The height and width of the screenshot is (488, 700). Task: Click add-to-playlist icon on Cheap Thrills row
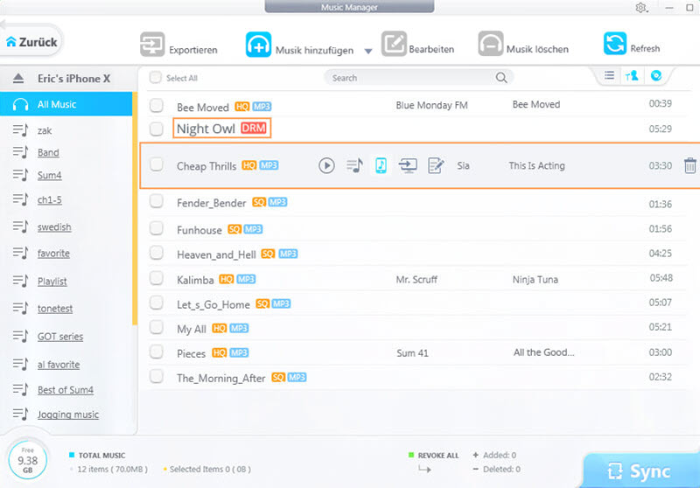point(353,165)
